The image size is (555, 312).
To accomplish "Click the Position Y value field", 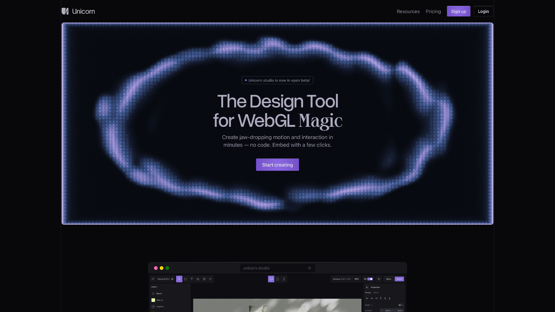I will tap(398, 311).
